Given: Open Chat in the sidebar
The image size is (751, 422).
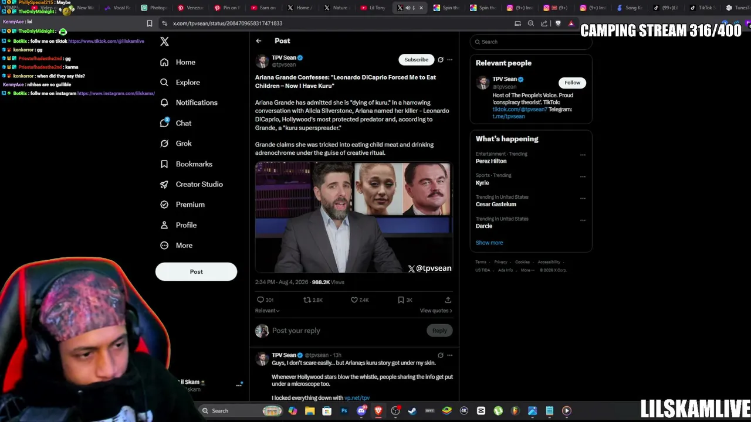Looking at the screenshot, I should click(x=176, y=123).
